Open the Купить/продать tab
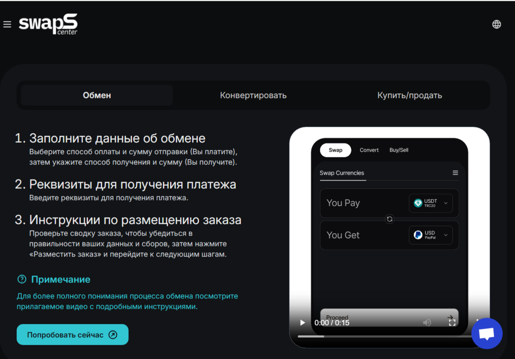Image resolution: width=515 pixels, height=359 pixels. pyautogui.click(x=409, y=95)
